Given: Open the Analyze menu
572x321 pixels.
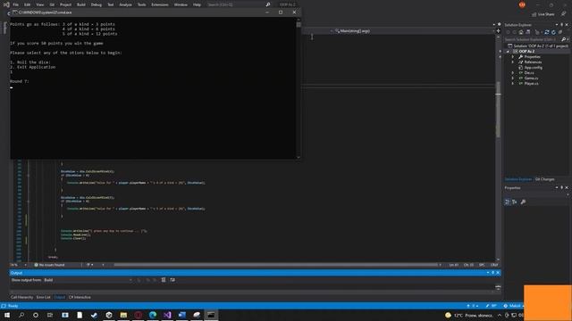Looking at the screenshot, I should point(125,4).
